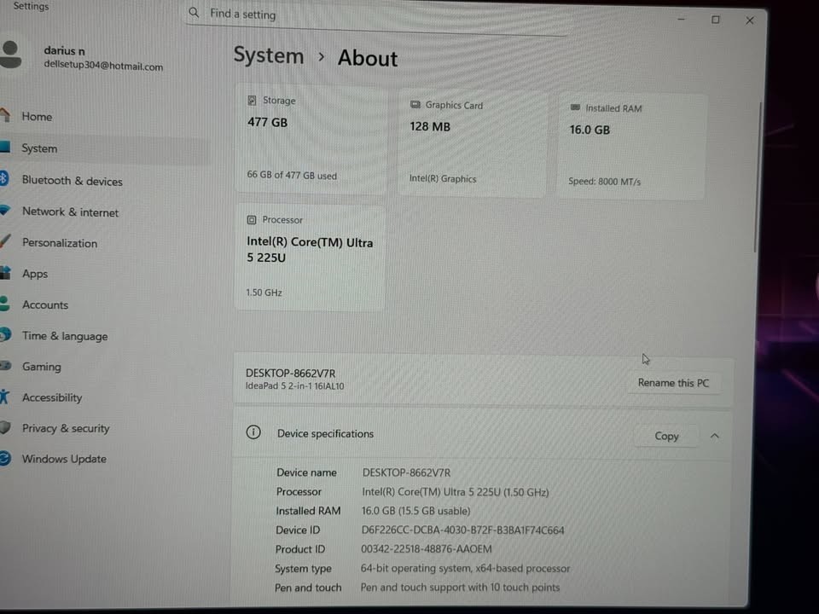Open darius n account name
This screenshot has height=614, width=819.
pos(64,50)
